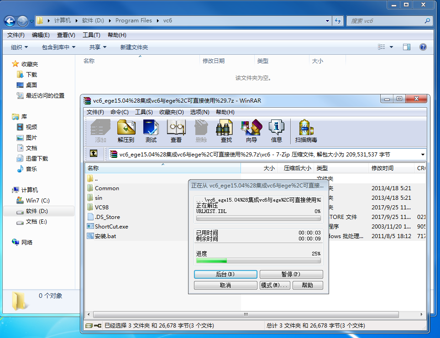The height and width of the screenshot is (338, 440).
Task: Click the 后台(B) background button
Action: click(225, 274)
